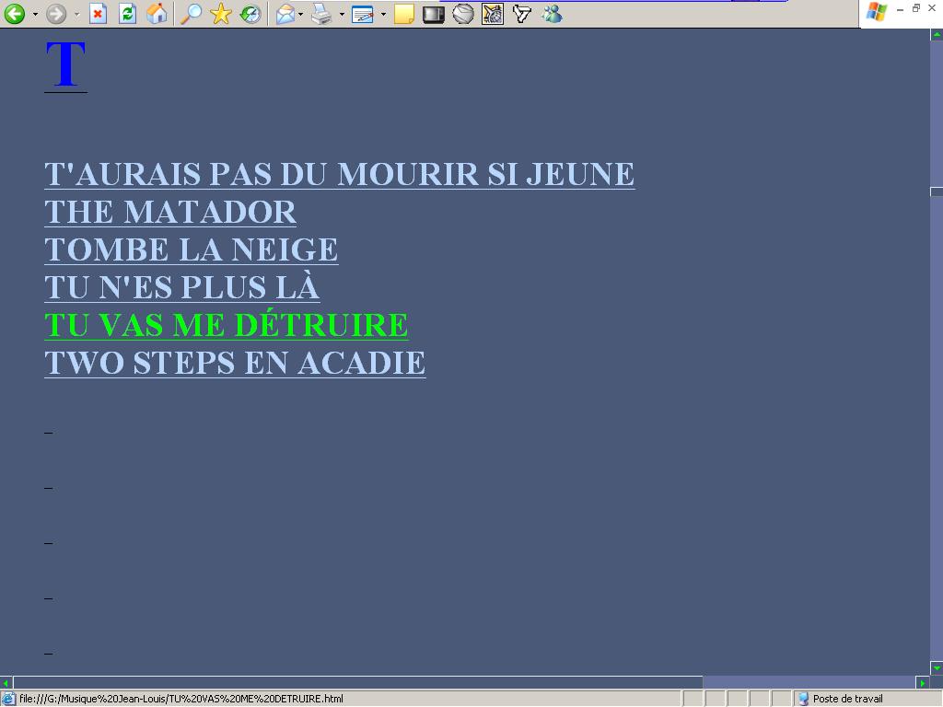Click the status bar file URL text
The width and height of the screenshot is (943, 707).
[181, 699]
